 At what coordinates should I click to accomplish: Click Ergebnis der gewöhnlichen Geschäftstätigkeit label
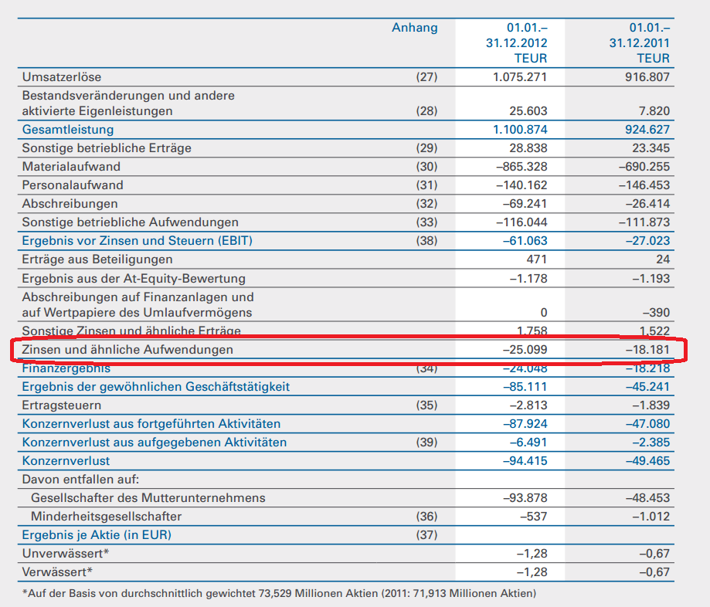(156, 387)
